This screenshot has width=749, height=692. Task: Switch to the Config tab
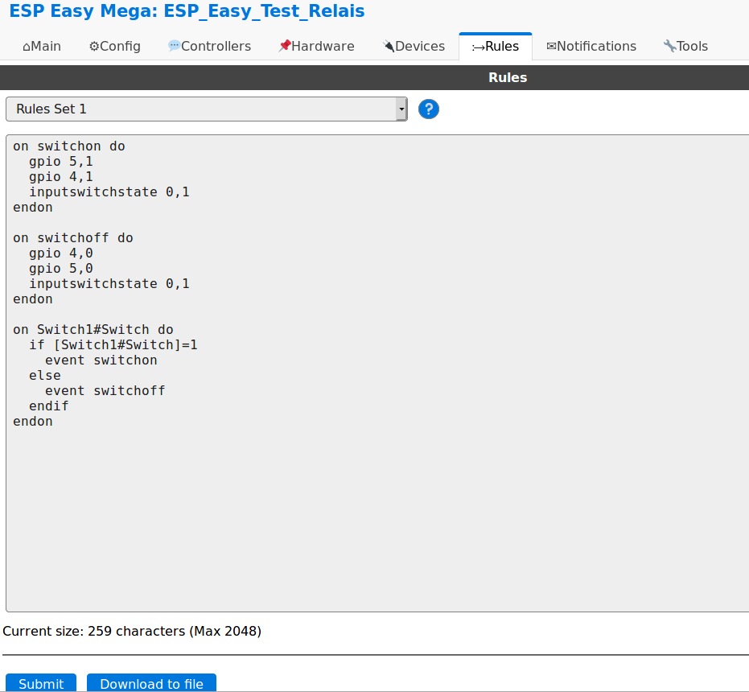point(114,47)
